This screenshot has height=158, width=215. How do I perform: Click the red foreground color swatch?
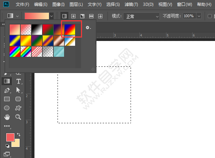pyautogui.click(x=10, y=137)
